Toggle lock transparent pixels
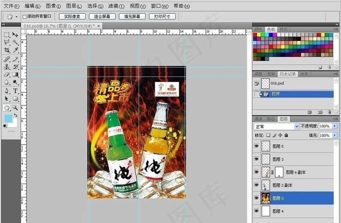The width and height of the screenshot is (341, 223). coord(268,135)
